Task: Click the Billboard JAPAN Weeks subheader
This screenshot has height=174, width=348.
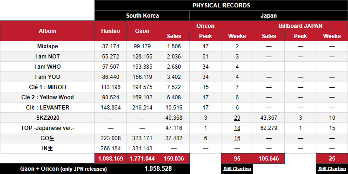Action: (332, 36)
